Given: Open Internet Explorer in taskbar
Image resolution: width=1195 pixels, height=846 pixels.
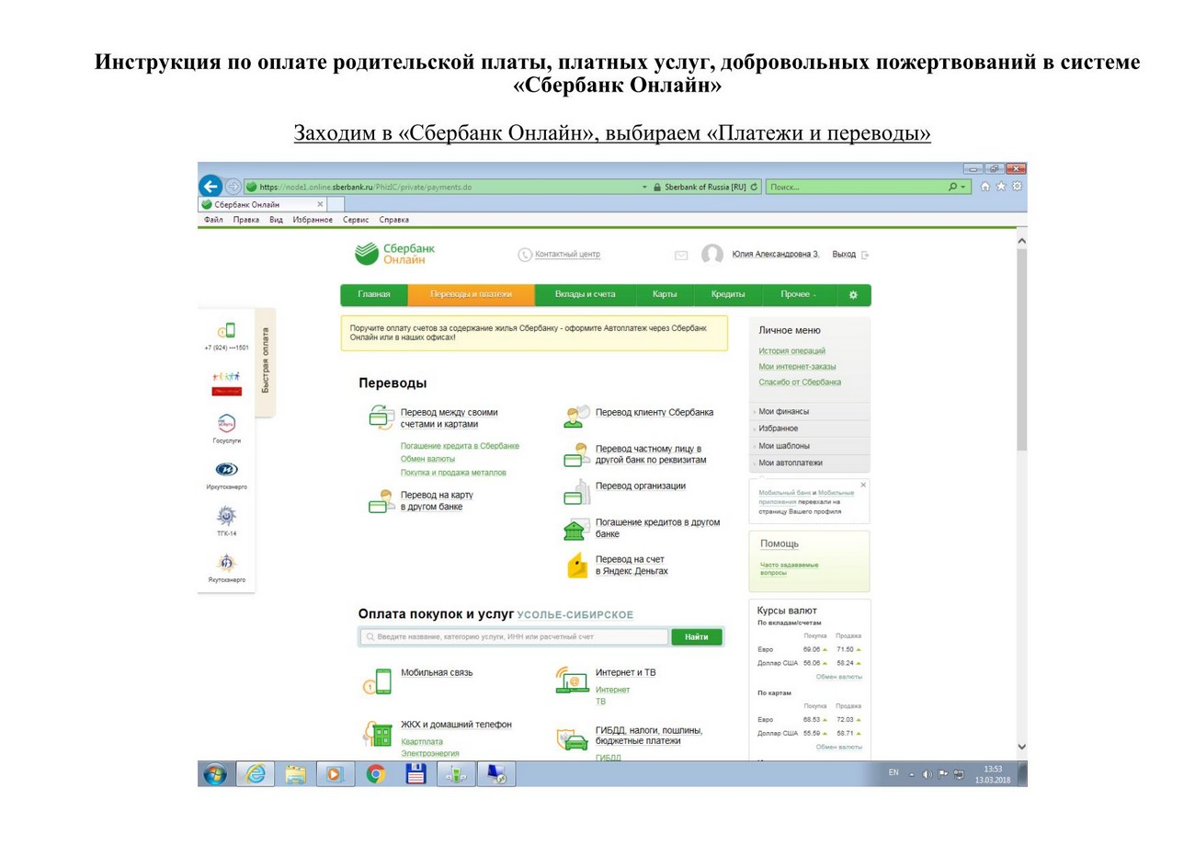Looking at the screenshot, I should pos(256,774).
